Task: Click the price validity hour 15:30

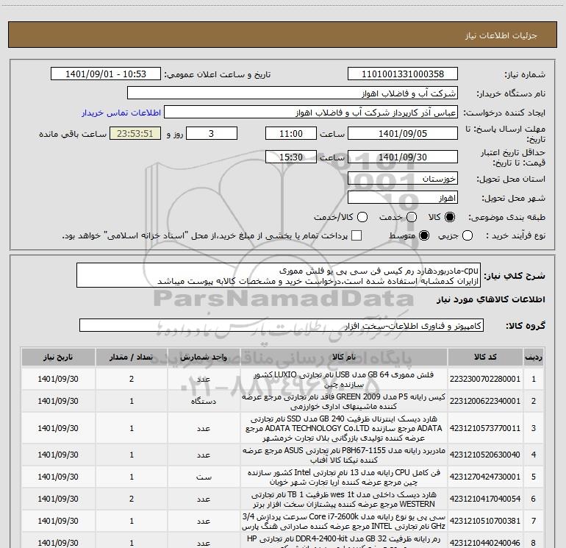Action: (x=291, y=157)
